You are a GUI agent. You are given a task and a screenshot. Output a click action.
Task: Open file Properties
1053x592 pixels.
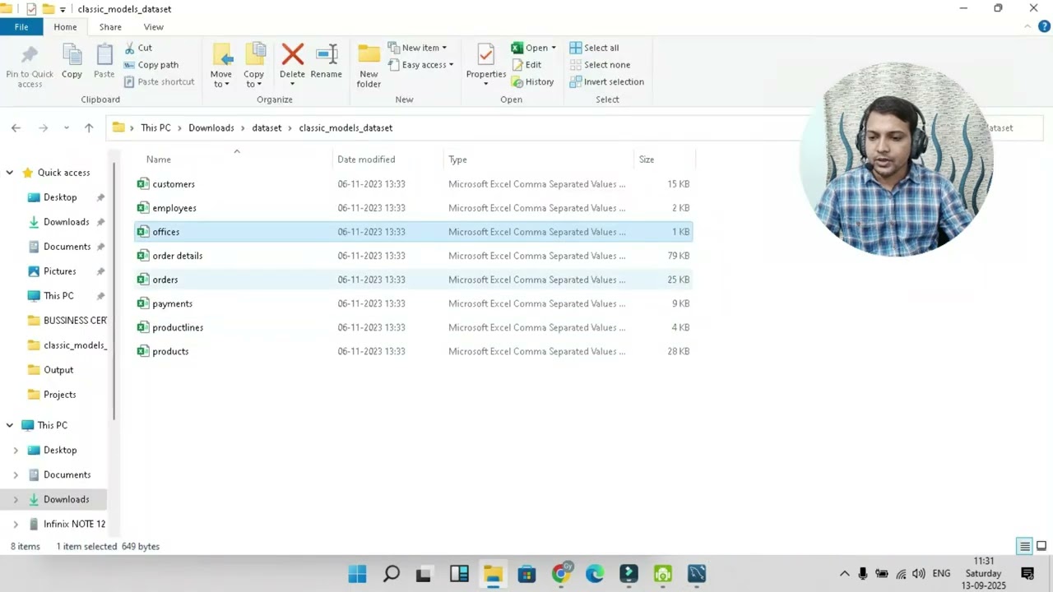click(486, 64)
